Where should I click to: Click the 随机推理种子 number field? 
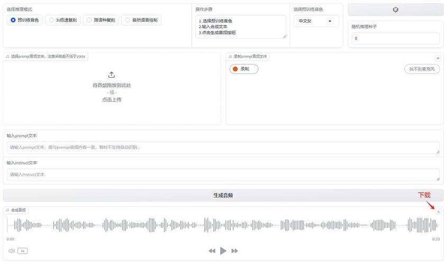(395, 39)
